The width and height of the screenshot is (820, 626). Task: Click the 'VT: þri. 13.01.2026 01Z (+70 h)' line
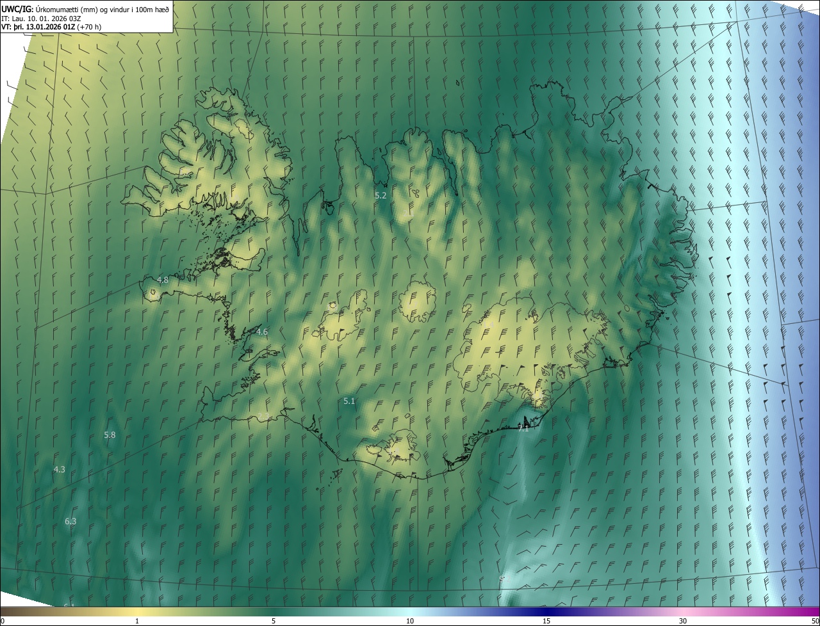[x=51, y=27]
